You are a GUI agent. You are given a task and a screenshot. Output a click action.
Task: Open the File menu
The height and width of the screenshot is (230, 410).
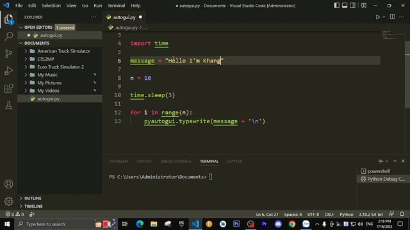tap(19, 6)
